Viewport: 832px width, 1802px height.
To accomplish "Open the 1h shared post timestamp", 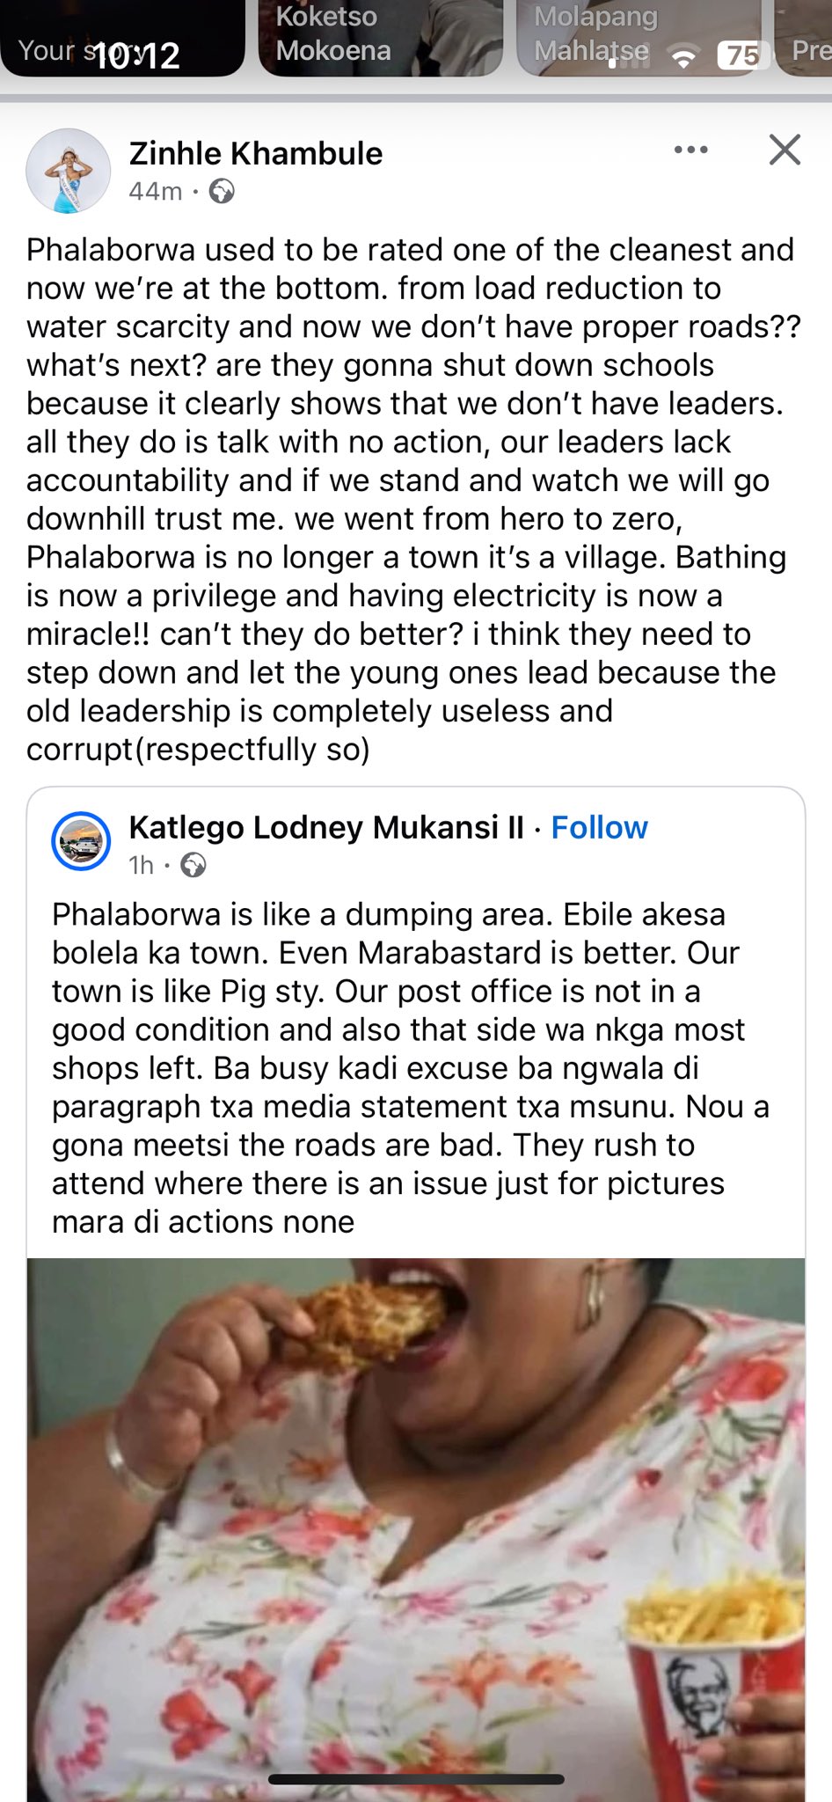I will click(141, 866).
